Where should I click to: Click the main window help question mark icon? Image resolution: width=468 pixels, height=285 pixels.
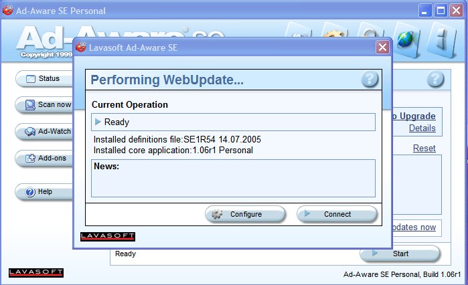coord(435,80)
